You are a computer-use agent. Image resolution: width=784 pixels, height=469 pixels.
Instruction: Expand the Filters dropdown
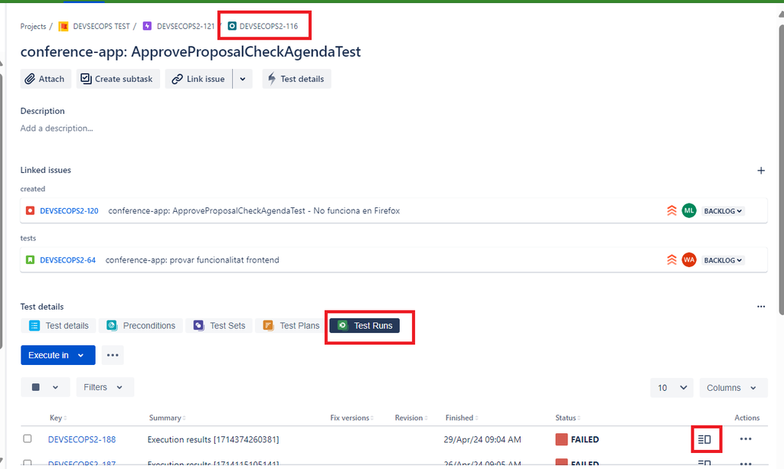tap(104, 387)
